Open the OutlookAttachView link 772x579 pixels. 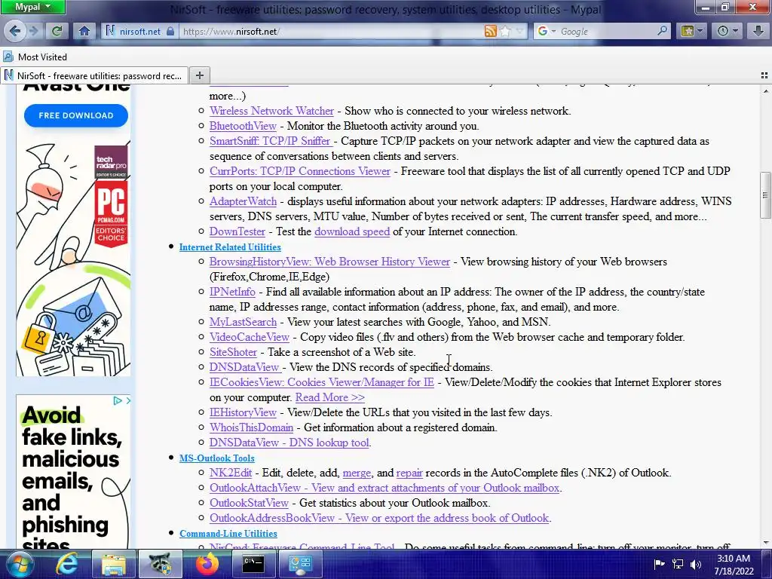[384, 488]
